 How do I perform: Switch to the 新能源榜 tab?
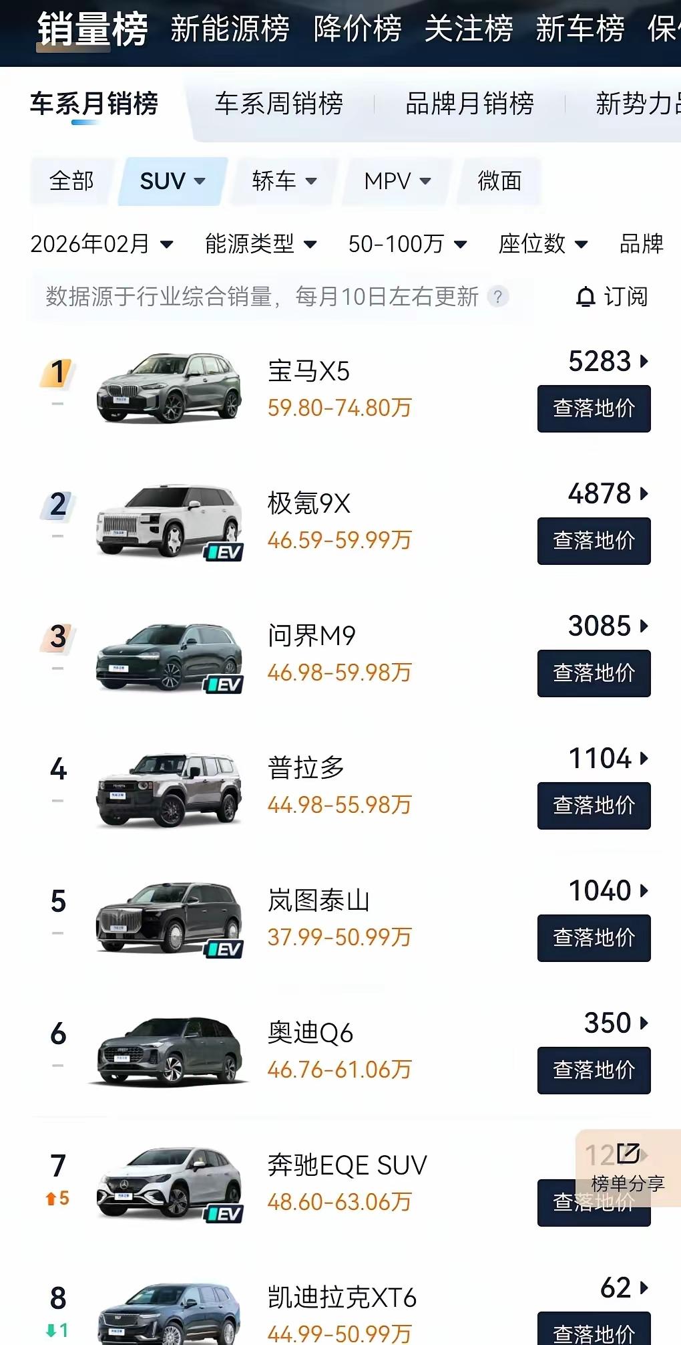click(230, 29)
